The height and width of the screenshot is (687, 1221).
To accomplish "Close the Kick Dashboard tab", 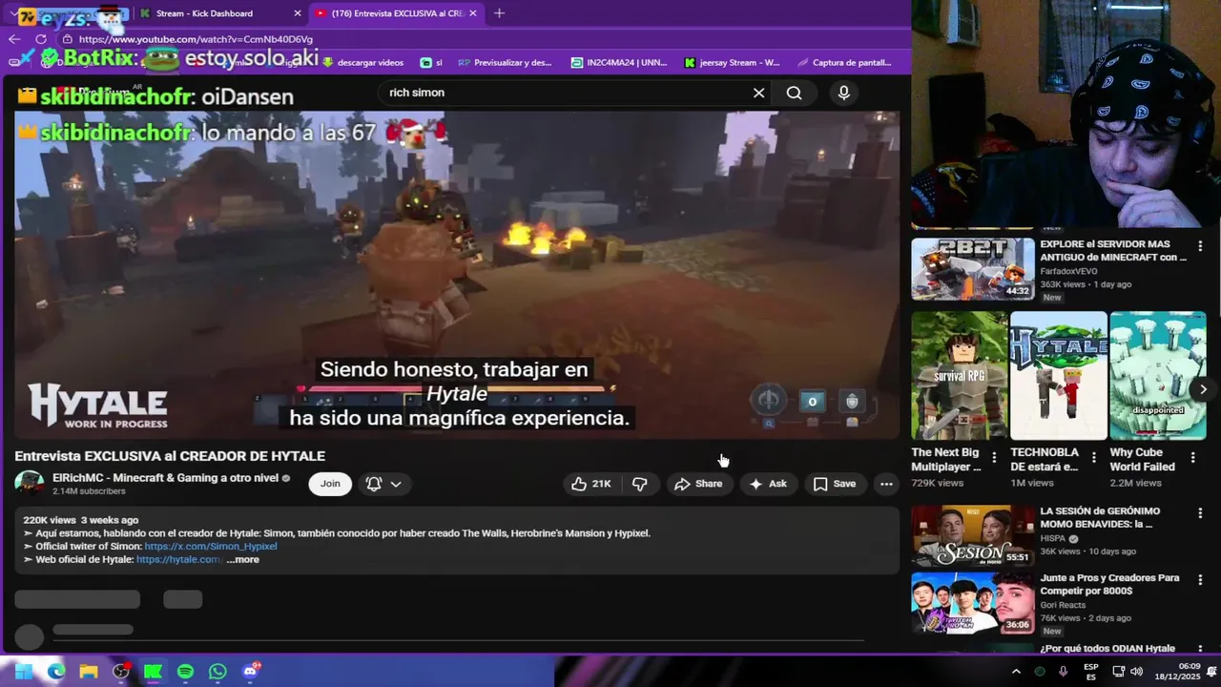I will [x=298, y=13].
